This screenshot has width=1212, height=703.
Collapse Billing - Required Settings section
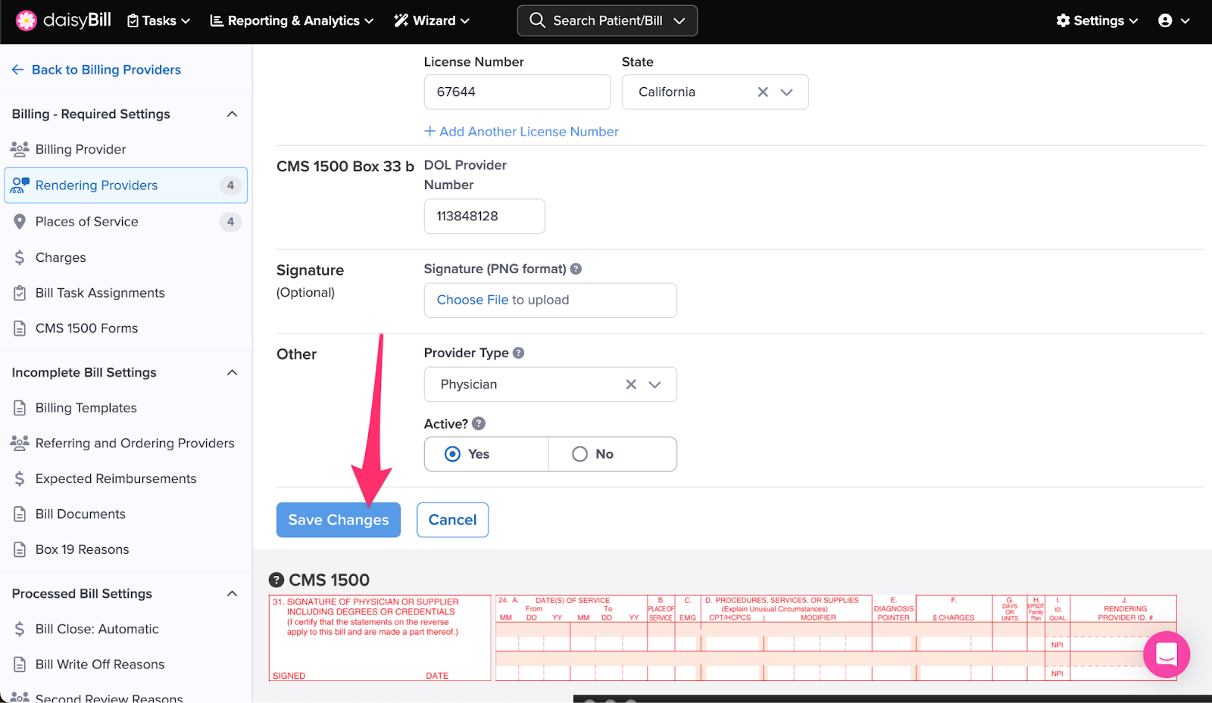(x=232, y=114)
